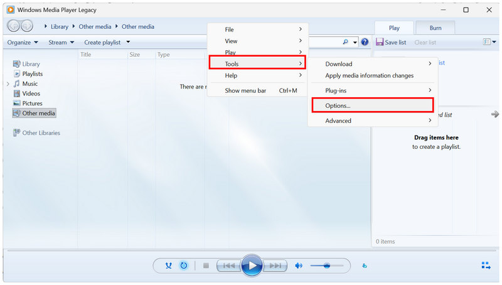Click the playback seek bar
Screen dimensions: 502x285
pyautogui.click(x=251, y=250)
